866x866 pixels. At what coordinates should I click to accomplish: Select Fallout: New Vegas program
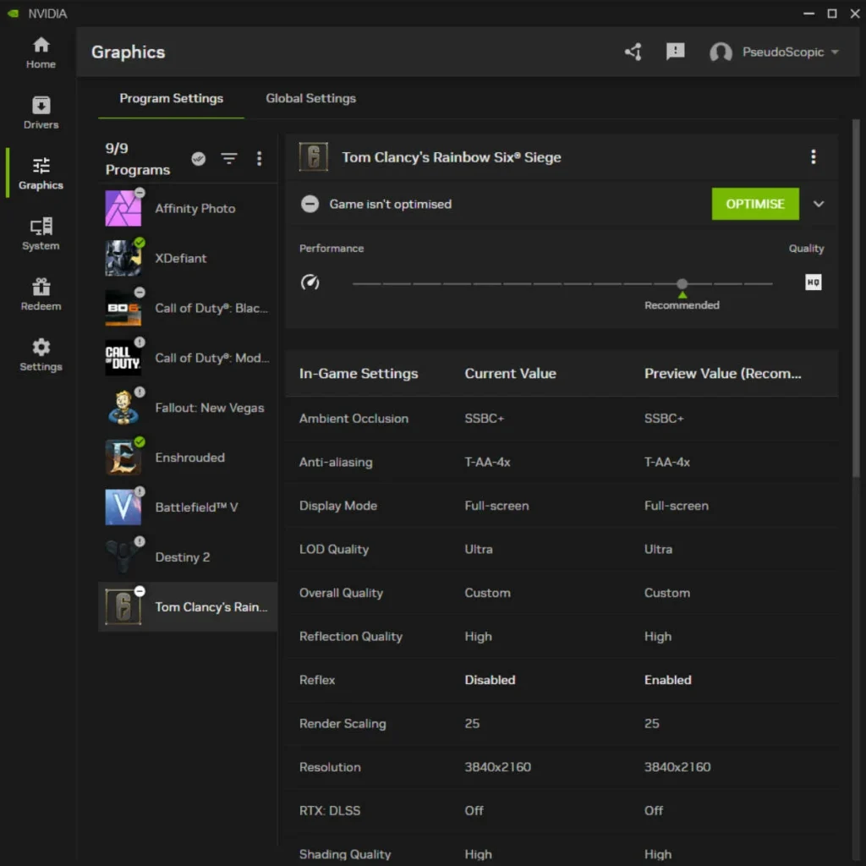[x=188, y=408]
